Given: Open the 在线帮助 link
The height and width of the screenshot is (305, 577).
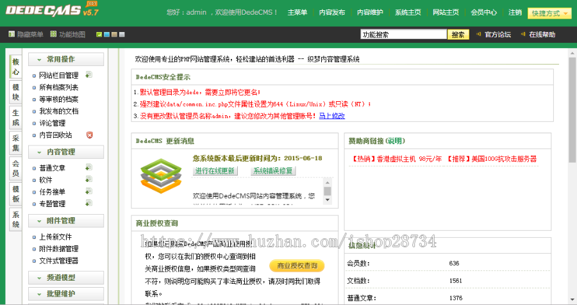Looking at the screenshot, I should (542, 35).
